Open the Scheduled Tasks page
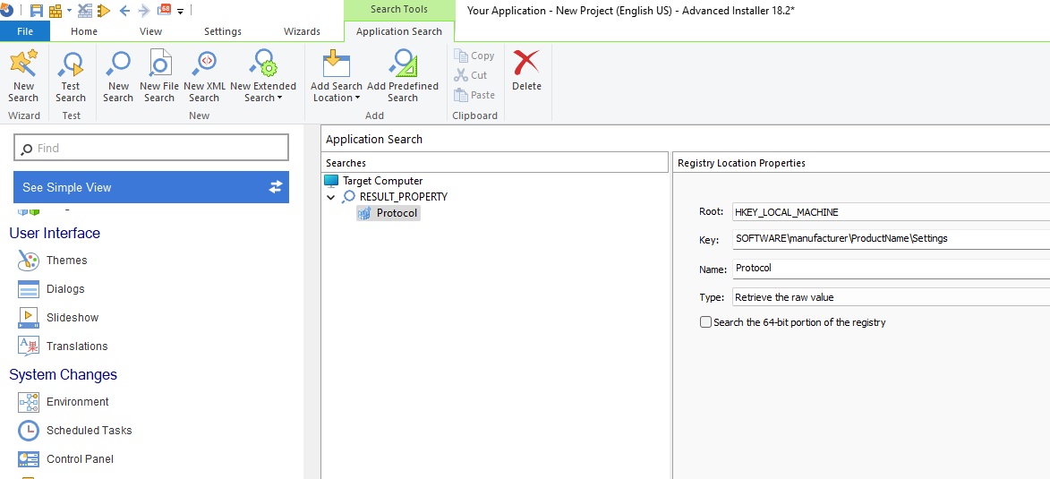The height and width of the screenshot is (479, 1050). coord(89,431)
